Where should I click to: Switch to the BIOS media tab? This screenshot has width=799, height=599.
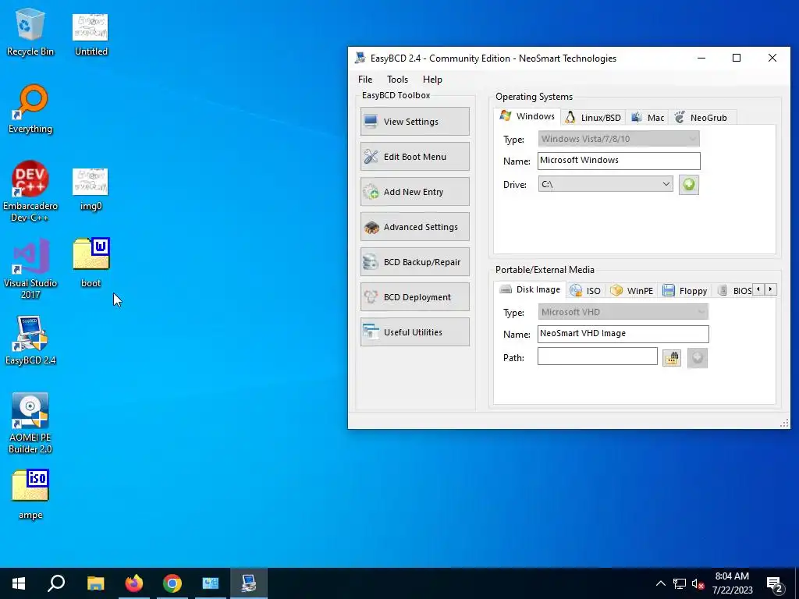pos(734,291)
